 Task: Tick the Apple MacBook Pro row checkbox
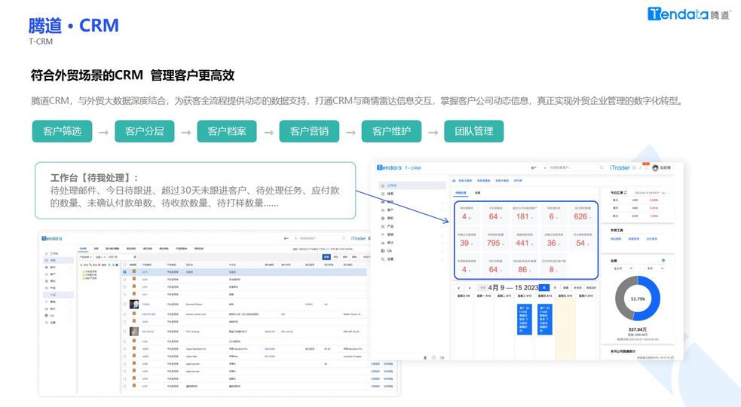tap(125, 349)
